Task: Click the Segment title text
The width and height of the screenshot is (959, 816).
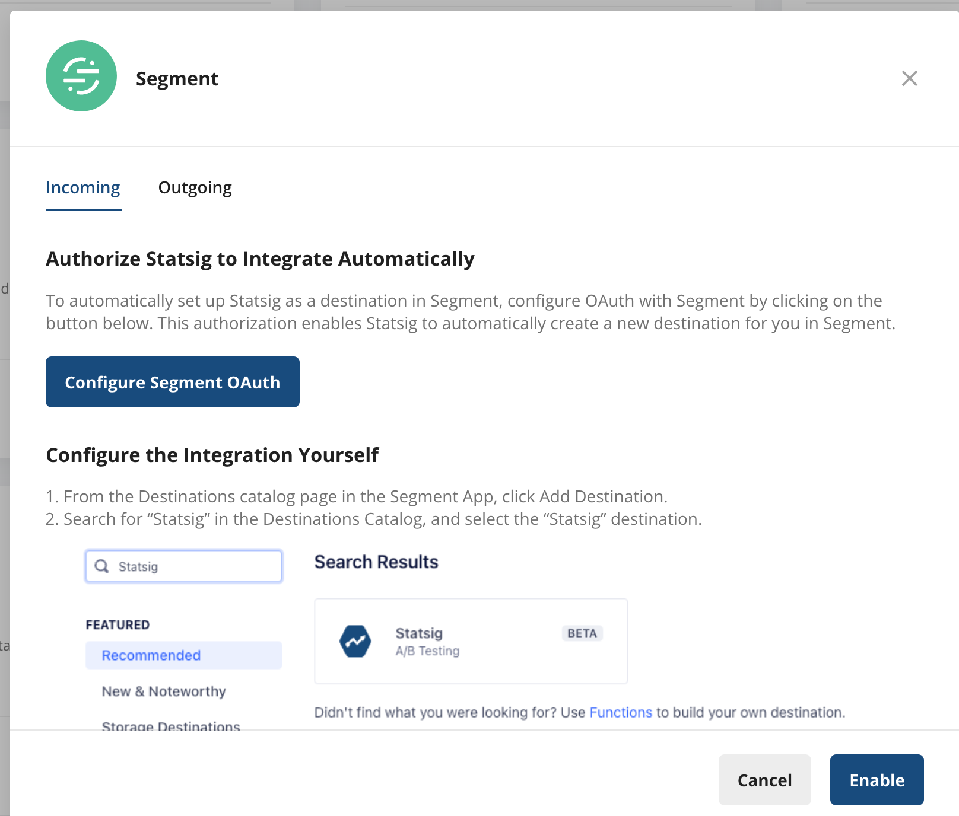Action: 177,78
